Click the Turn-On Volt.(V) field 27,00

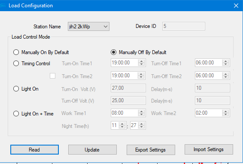click(x=128, y=88)
